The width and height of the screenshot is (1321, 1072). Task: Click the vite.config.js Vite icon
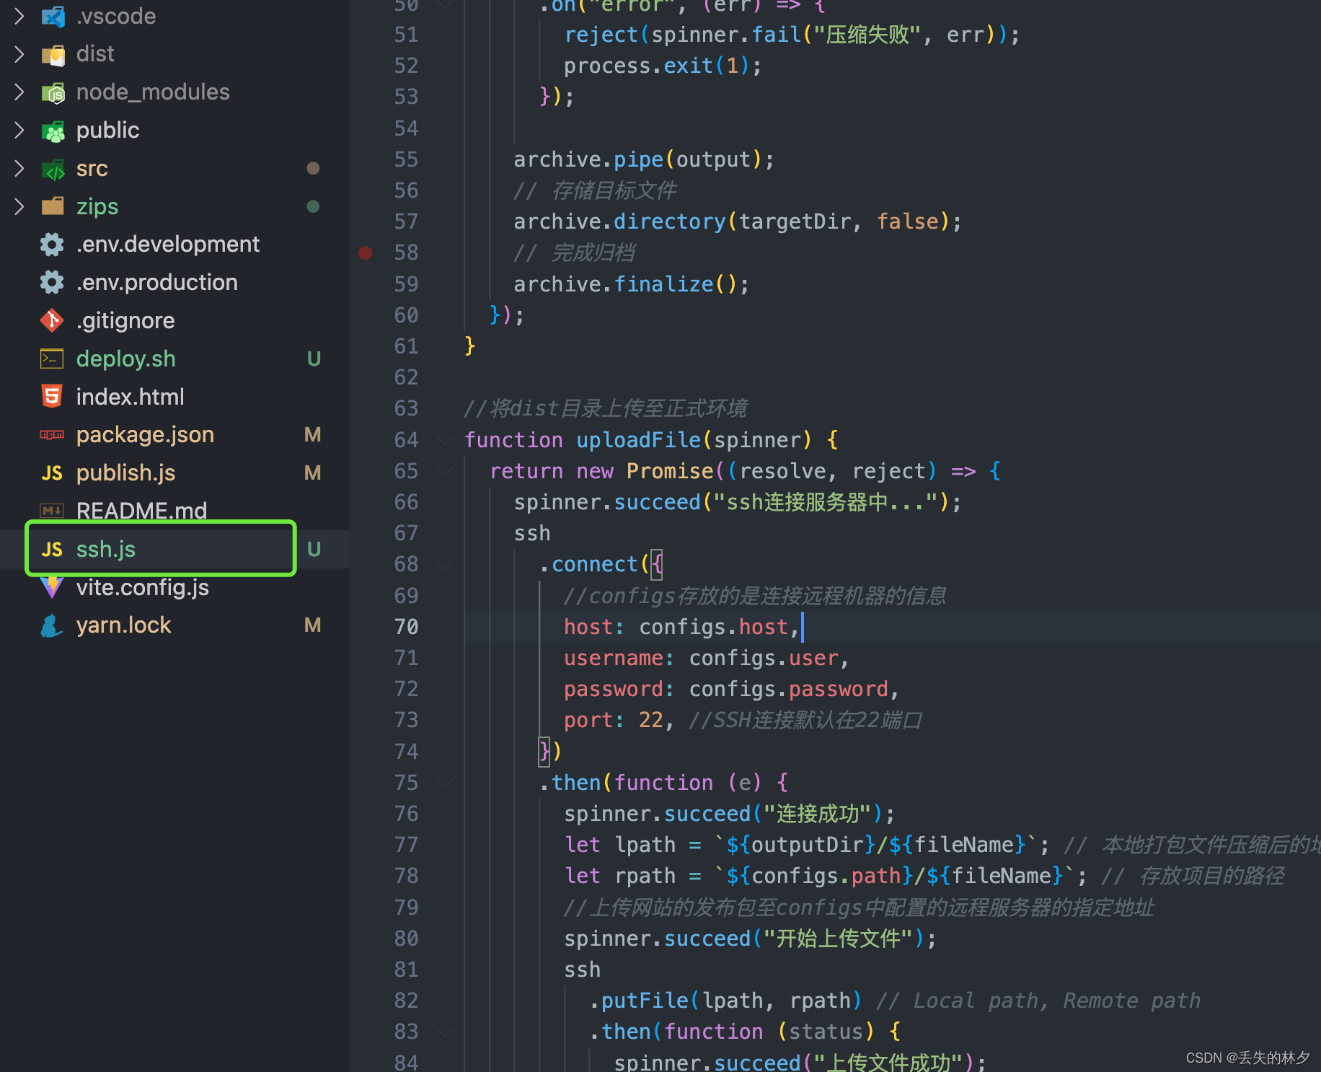[52, 586]
